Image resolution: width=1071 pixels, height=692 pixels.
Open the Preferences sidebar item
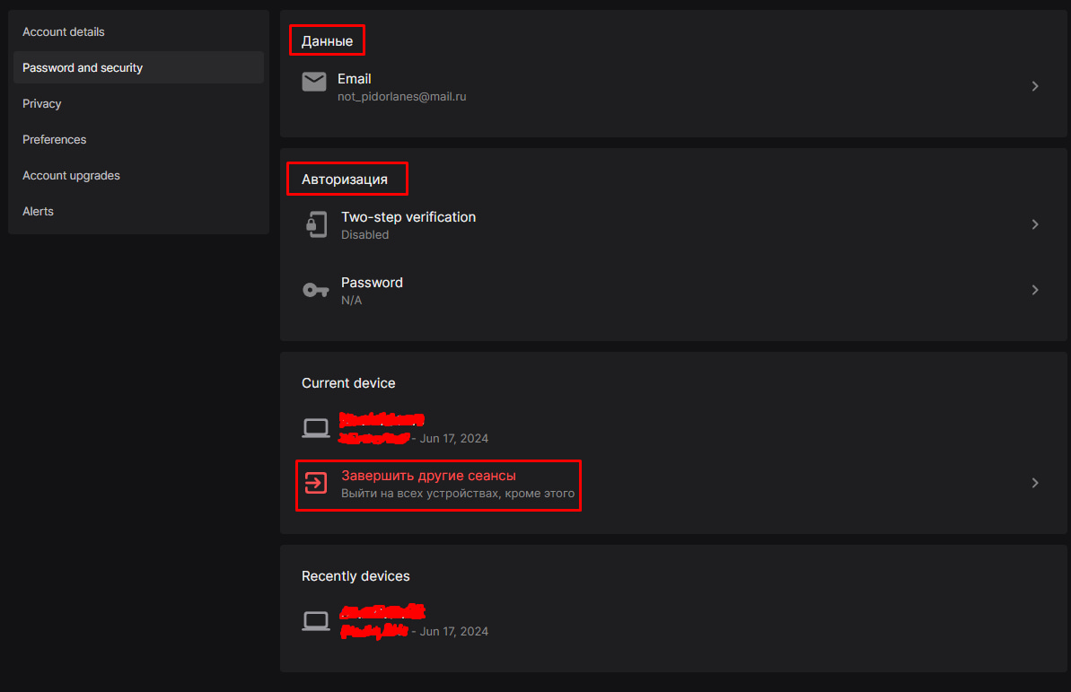[55, 140]
